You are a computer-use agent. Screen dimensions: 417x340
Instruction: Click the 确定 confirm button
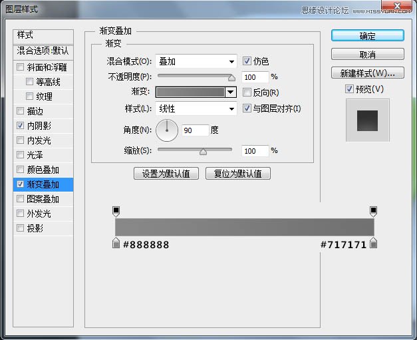[x=368, y=36]
